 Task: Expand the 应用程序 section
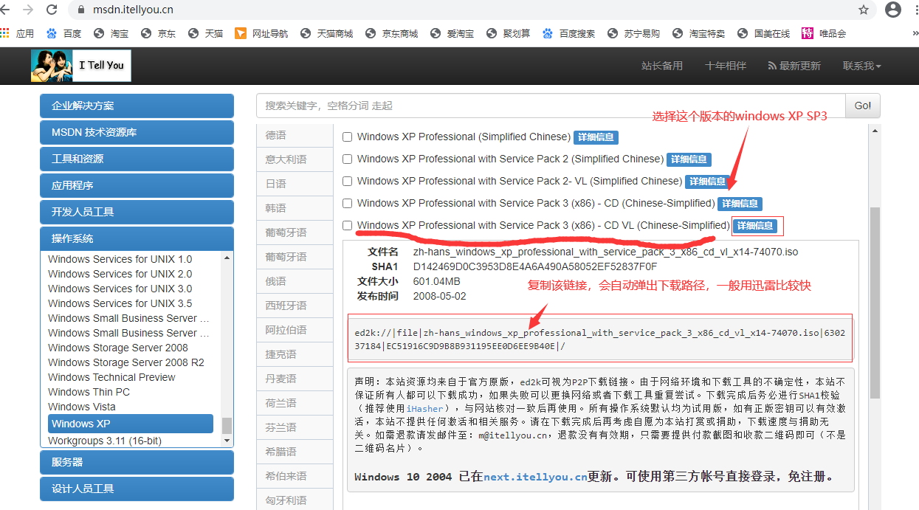tap(137, 185)
